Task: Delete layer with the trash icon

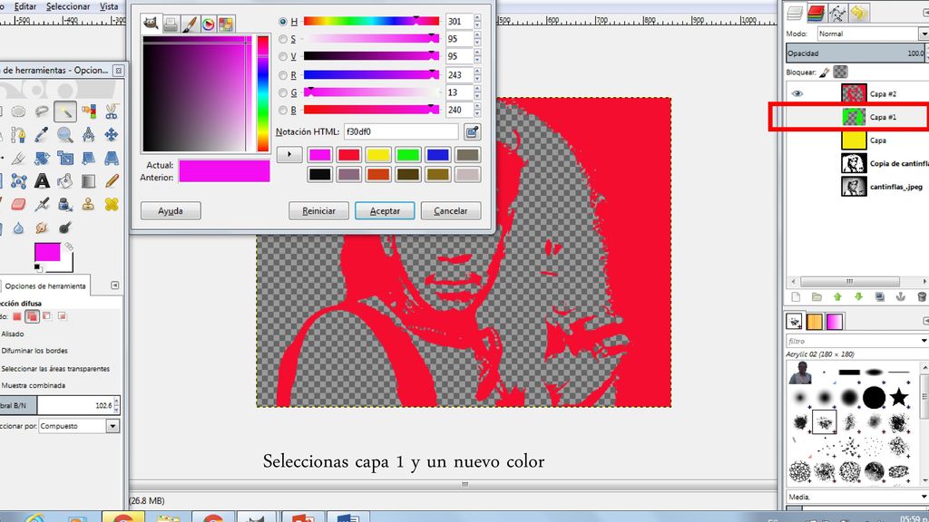Action: pos(922,297)
